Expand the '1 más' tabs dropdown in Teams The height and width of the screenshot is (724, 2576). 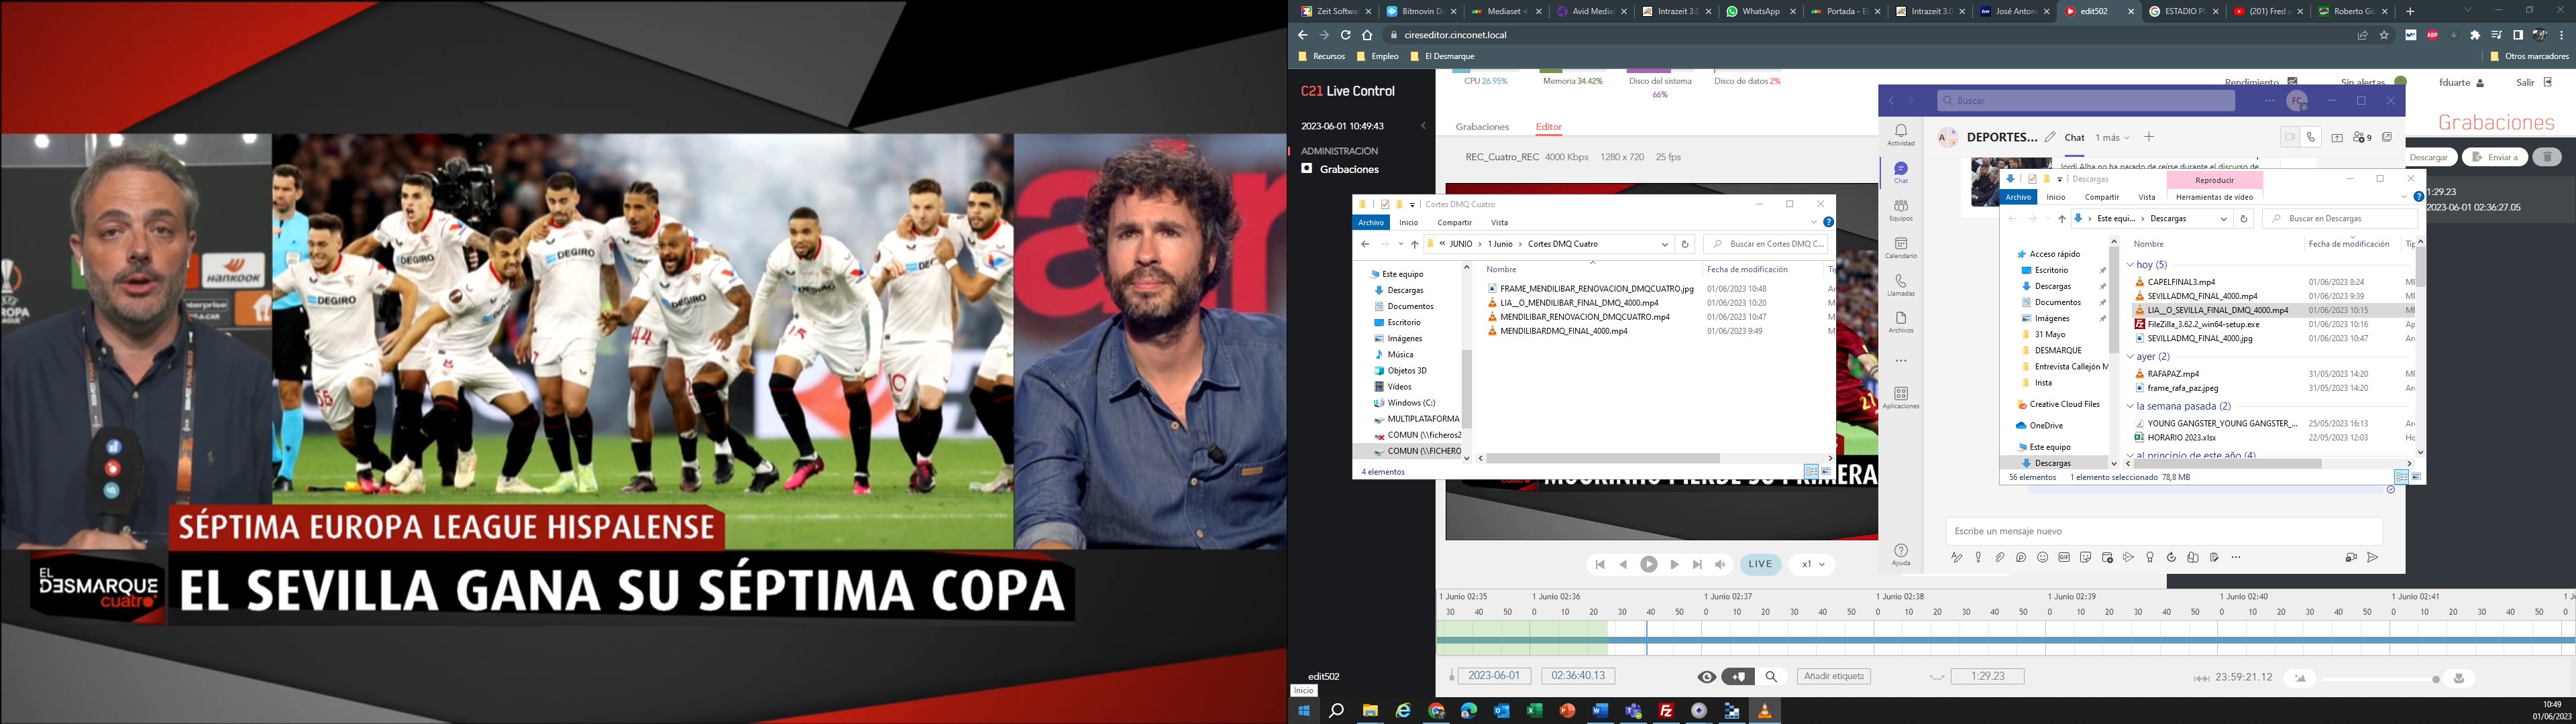pyautogui.click(x=2112, y=137)
